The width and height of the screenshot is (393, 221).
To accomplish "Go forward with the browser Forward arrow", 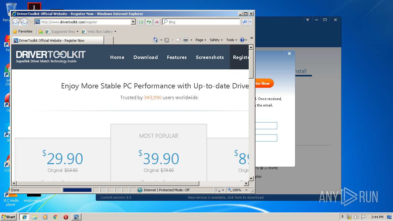I will 24,22.
